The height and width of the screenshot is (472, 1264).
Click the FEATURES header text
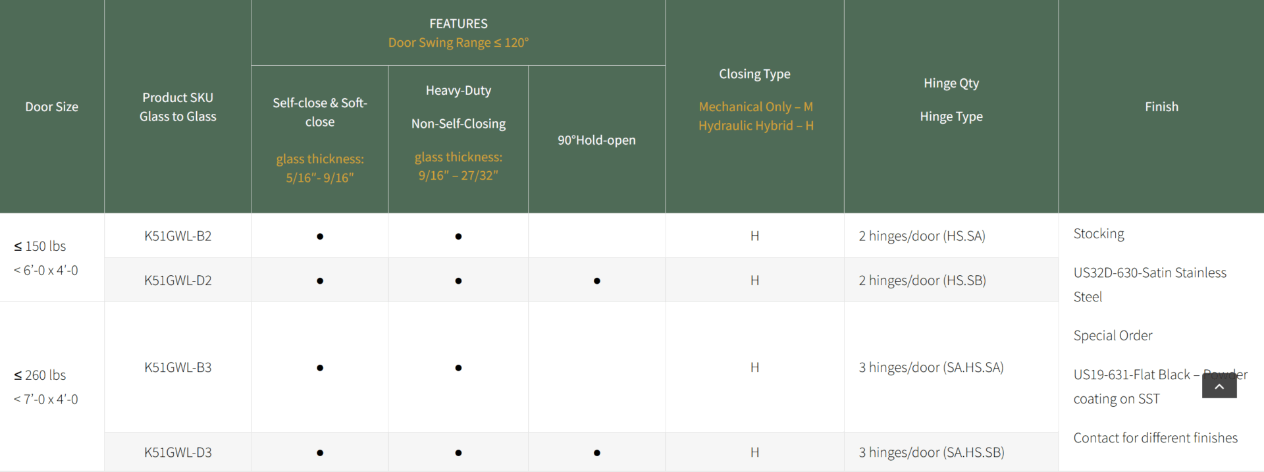click(x=458, y=24)
